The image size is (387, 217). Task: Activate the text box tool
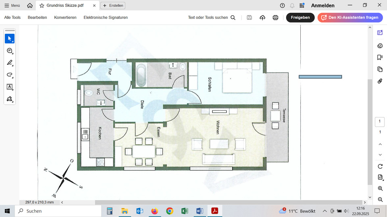[x=10, y=87]
